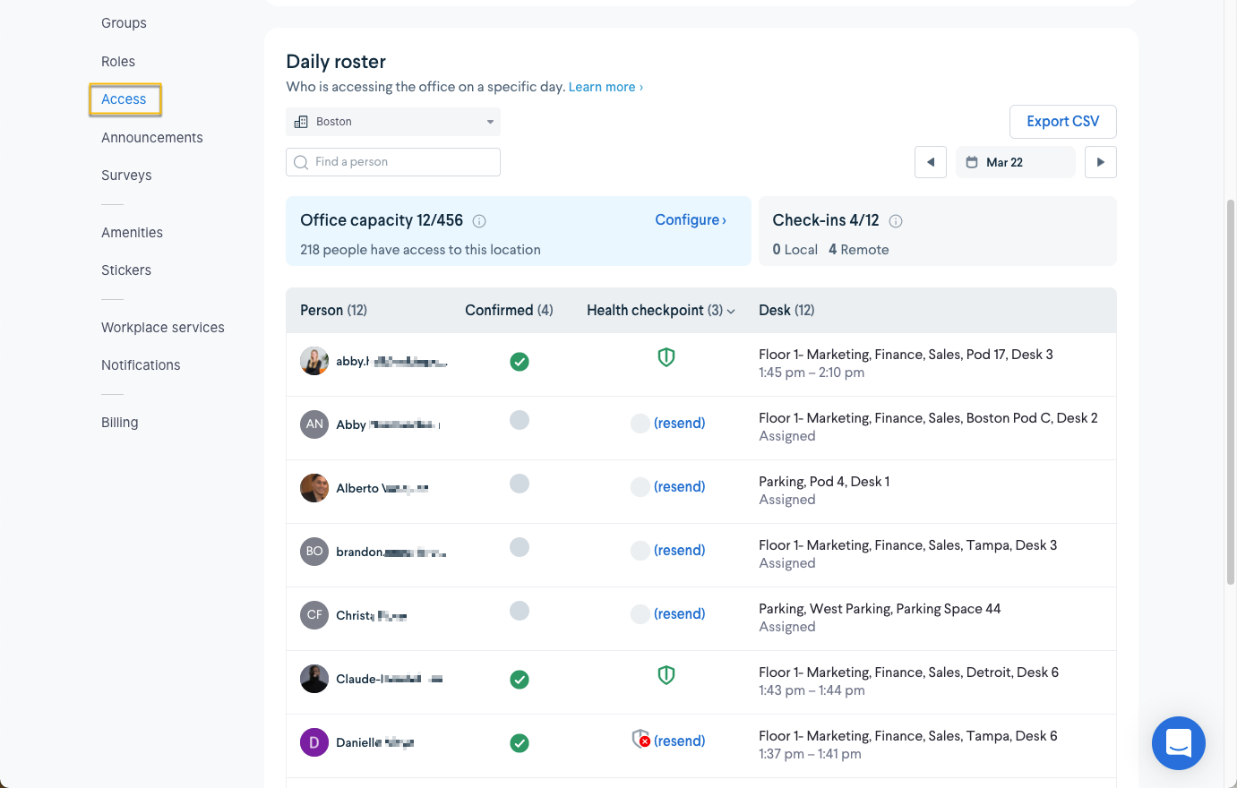The image size is (1237, 788).
Task: Open the Mar 22 date picker
Action: (x=1016, y=162)
